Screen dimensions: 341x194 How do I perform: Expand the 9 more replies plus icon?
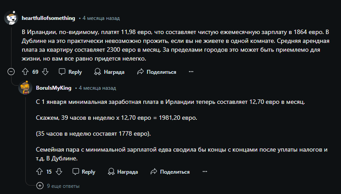40,186
